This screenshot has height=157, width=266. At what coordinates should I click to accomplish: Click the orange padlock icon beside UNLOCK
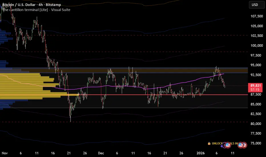[209, 143]
